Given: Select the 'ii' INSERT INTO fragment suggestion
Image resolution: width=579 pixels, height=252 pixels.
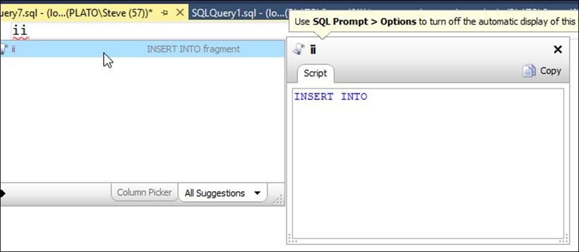Looking at the screenshot, I should [x=142, y=49].
